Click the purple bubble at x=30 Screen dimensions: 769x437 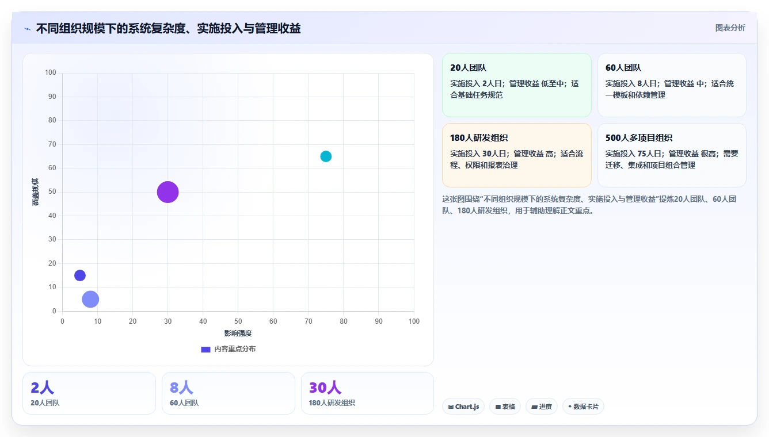(x=167, y=192)
